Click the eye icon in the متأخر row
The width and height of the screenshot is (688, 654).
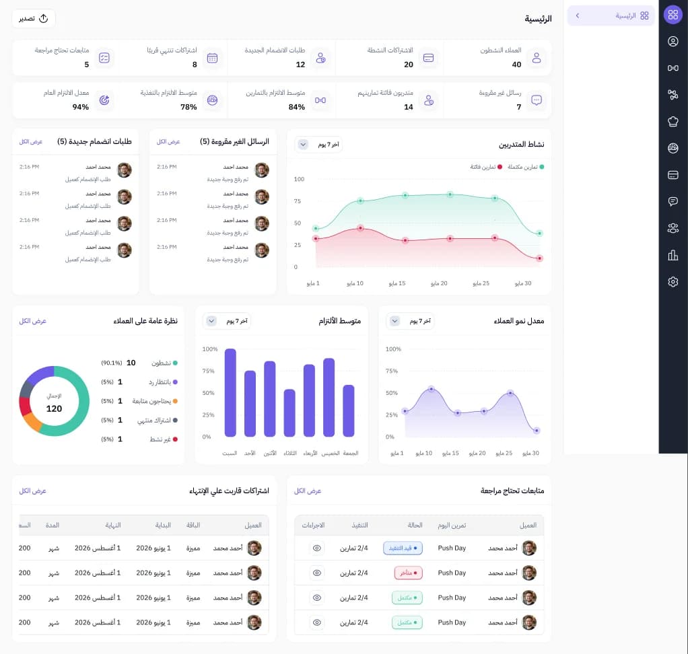(317, 573)
